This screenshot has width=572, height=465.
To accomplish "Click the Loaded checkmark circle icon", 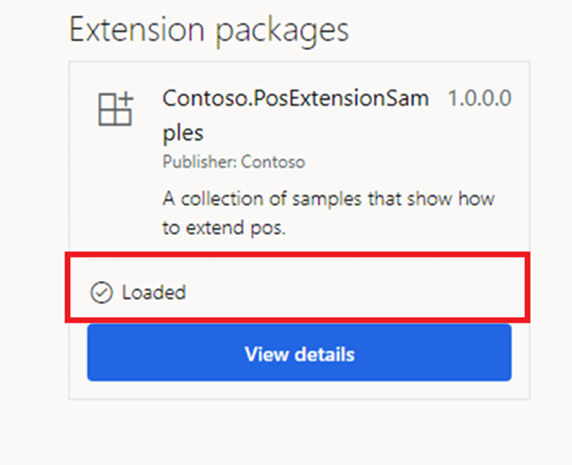I will (102, 292).
